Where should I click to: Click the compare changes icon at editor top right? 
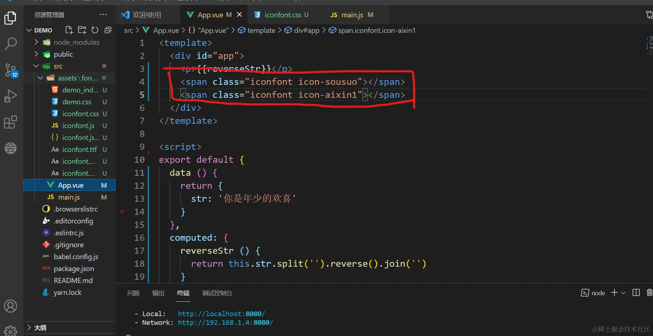click(x=649, y=15)
